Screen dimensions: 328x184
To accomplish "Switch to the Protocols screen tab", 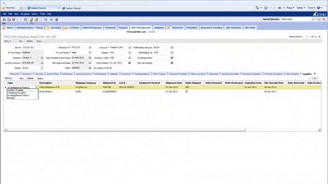I will click(110, 28).
